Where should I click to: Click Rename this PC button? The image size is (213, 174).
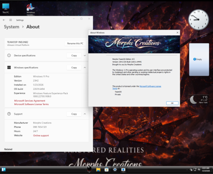[75, 44]
